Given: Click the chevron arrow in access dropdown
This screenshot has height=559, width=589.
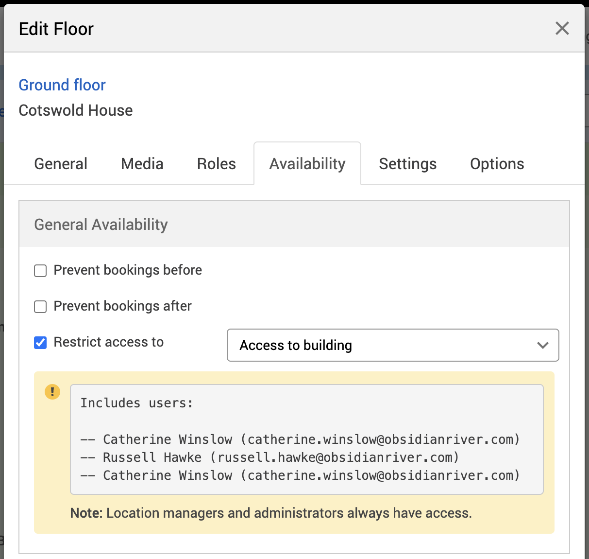Looking at the screenshot, I should (542, 345).
